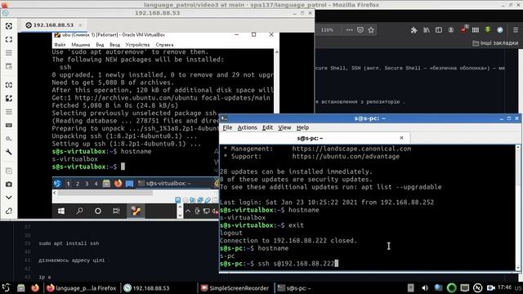The width and height of the screenshot is (523, 294).
Task: Open 192.168.88.53 taskbar item
Action: point(146,288)
